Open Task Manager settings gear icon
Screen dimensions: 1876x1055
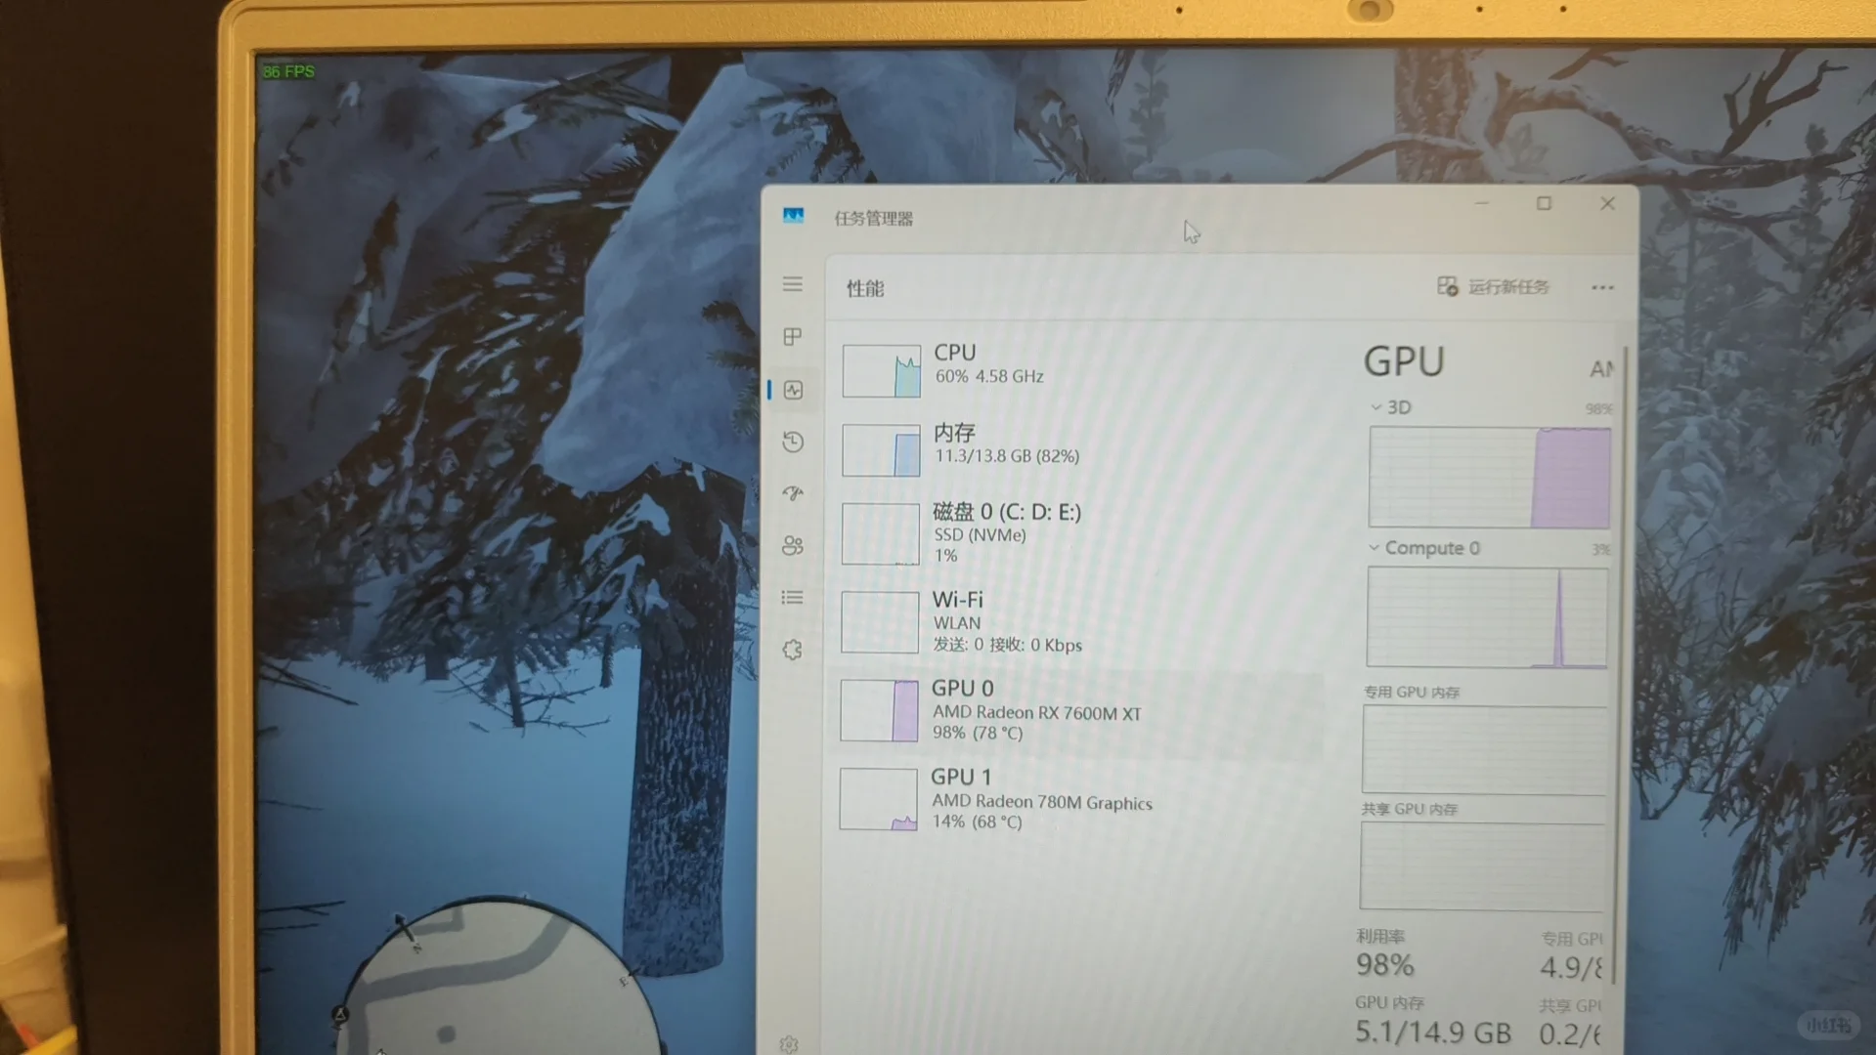789,1044
